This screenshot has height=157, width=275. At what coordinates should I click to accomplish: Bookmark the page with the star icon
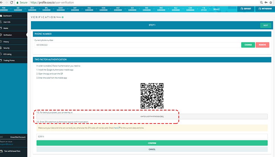click(271, 2)
